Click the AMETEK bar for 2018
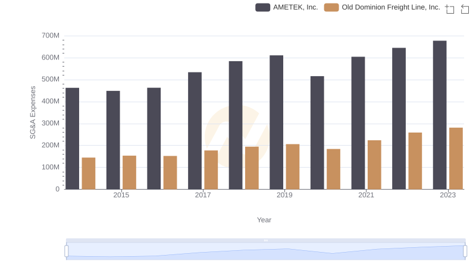476x274 pixels. pyautogui.click(x=236, y=125)
